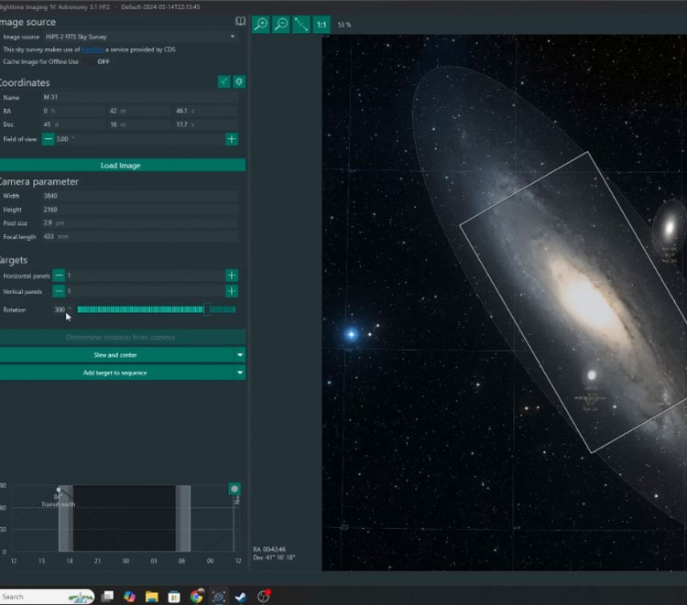Zoom in on the sky image
The width and height of the screenshot is (687, 605).
point(261,25)
